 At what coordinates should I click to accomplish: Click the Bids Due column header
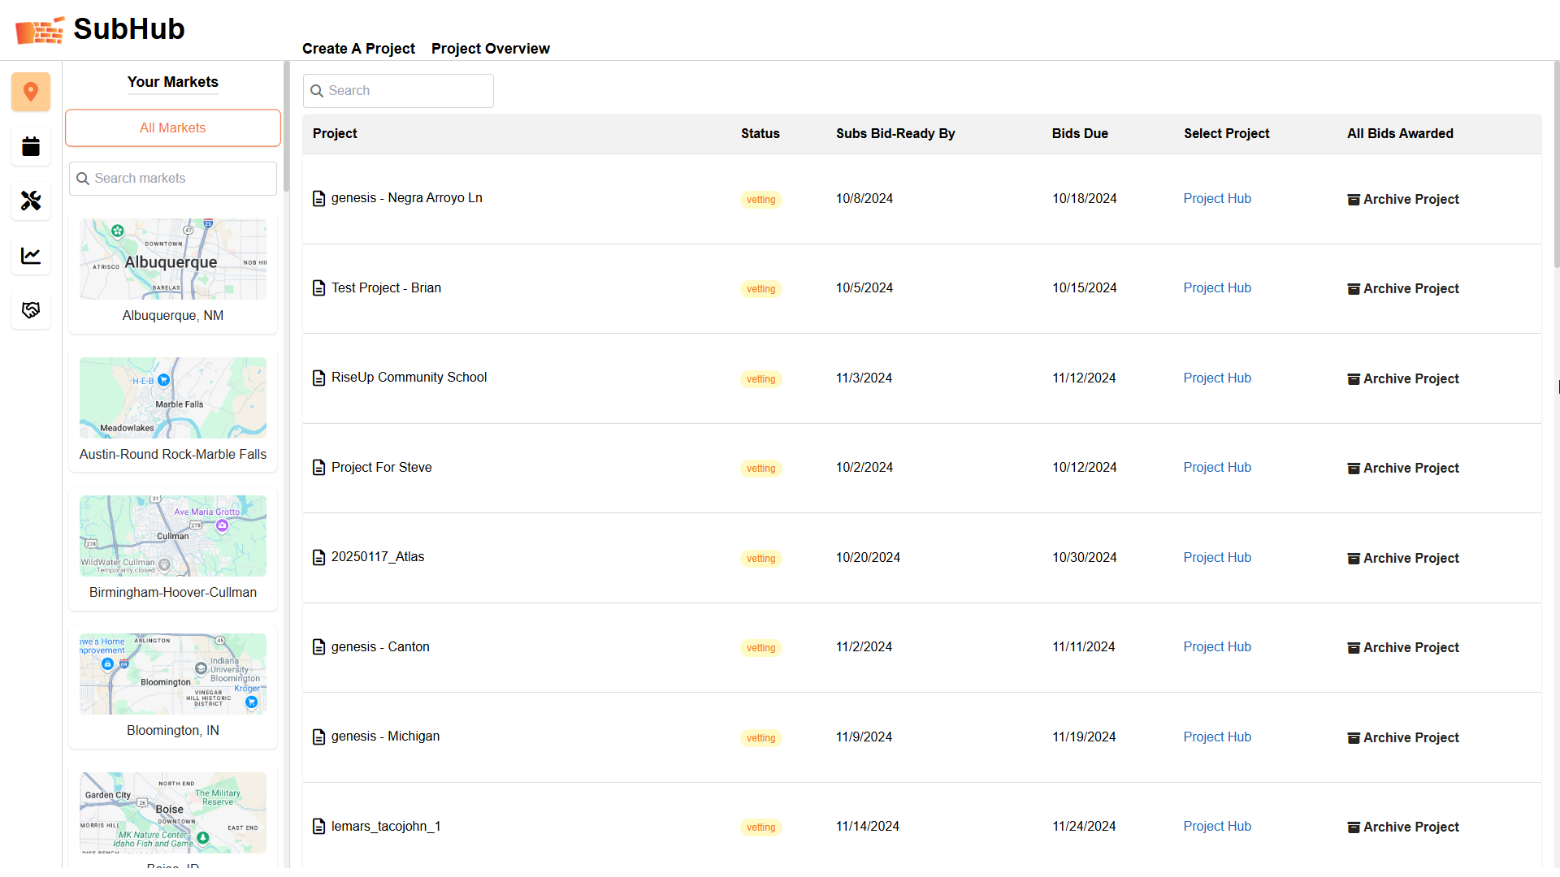(x=1080, y=134)
